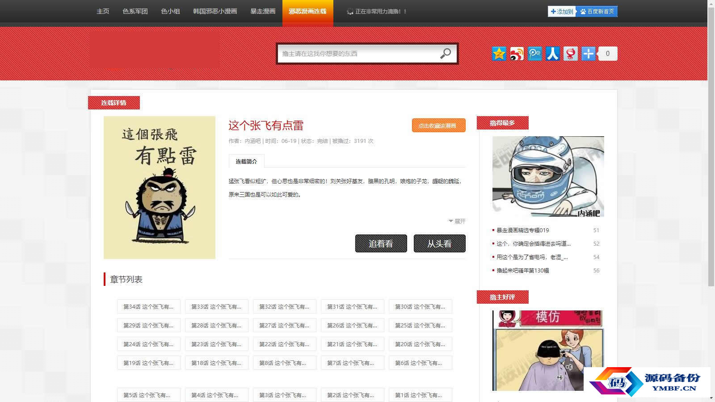Open chapter 第8话
The image size is (715, 402).
285,363
